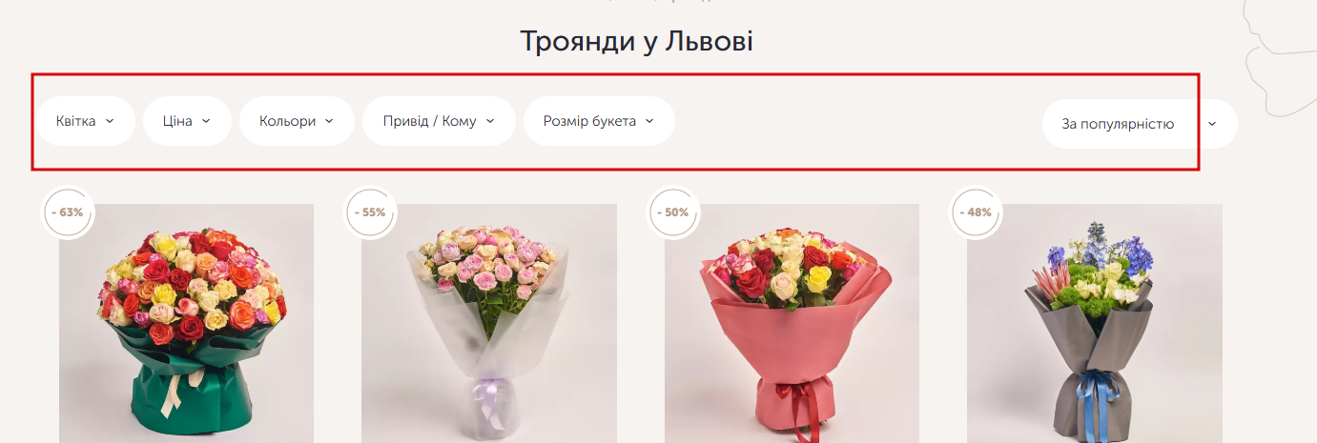Click the chevron icon next to Квітка
The image size is (1317, 443).
[110, 121]
